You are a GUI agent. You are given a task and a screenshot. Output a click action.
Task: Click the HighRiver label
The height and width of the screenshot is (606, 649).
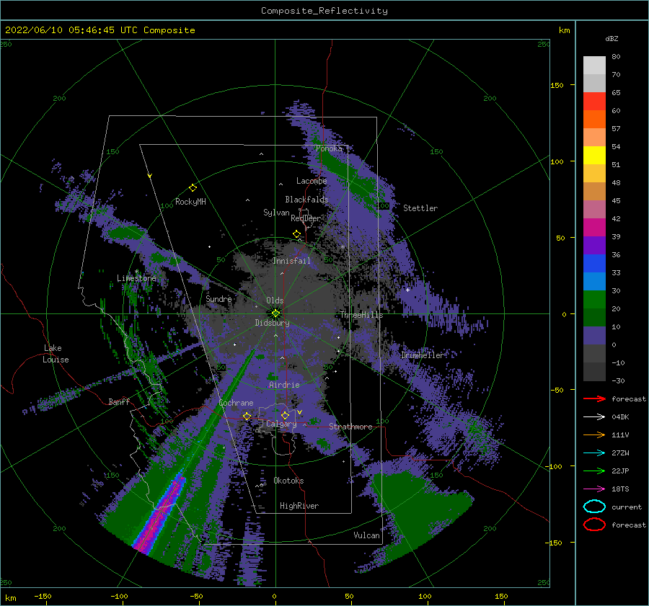coord(299,506)
